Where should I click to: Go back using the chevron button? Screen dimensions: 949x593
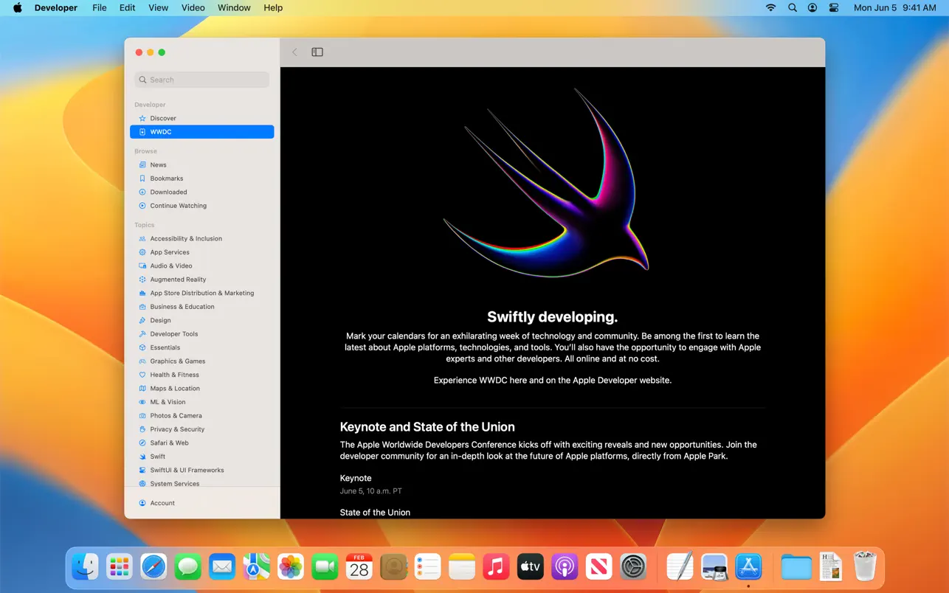click(294, 52)
